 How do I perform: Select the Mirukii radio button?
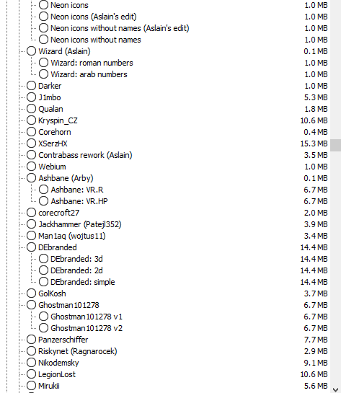(x=31, y=386)
